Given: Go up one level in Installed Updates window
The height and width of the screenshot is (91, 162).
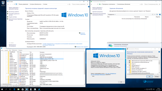Looking at the screenshot, I should [98, 4].
